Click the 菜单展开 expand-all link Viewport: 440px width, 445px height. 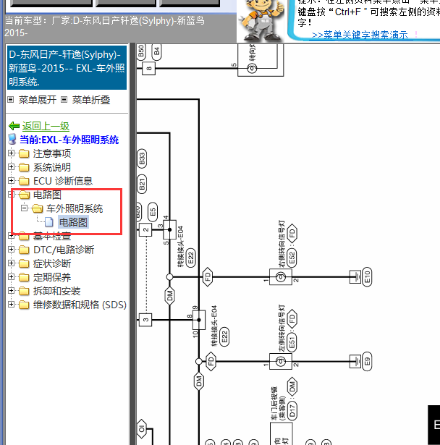pyautogui.click(x=38, y=100)
